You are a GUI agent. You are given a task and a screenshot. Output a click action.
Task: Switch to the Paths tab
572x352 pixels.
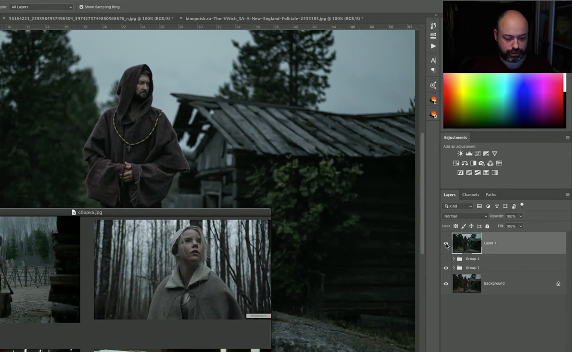(x=490, y=195)
